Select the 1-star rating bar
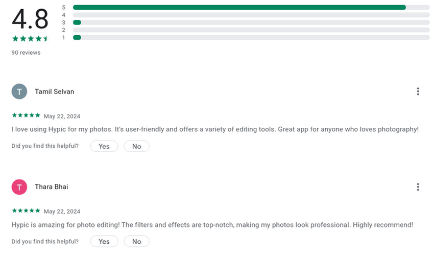434x254 pixels. [251, 37]
